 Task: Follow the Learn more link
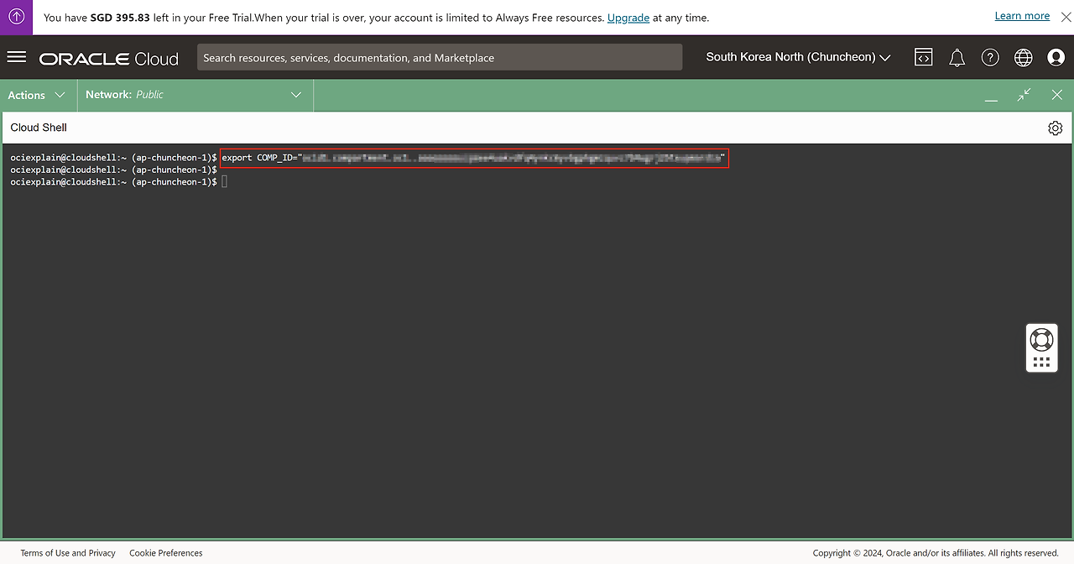click(x=1021, y=16)
